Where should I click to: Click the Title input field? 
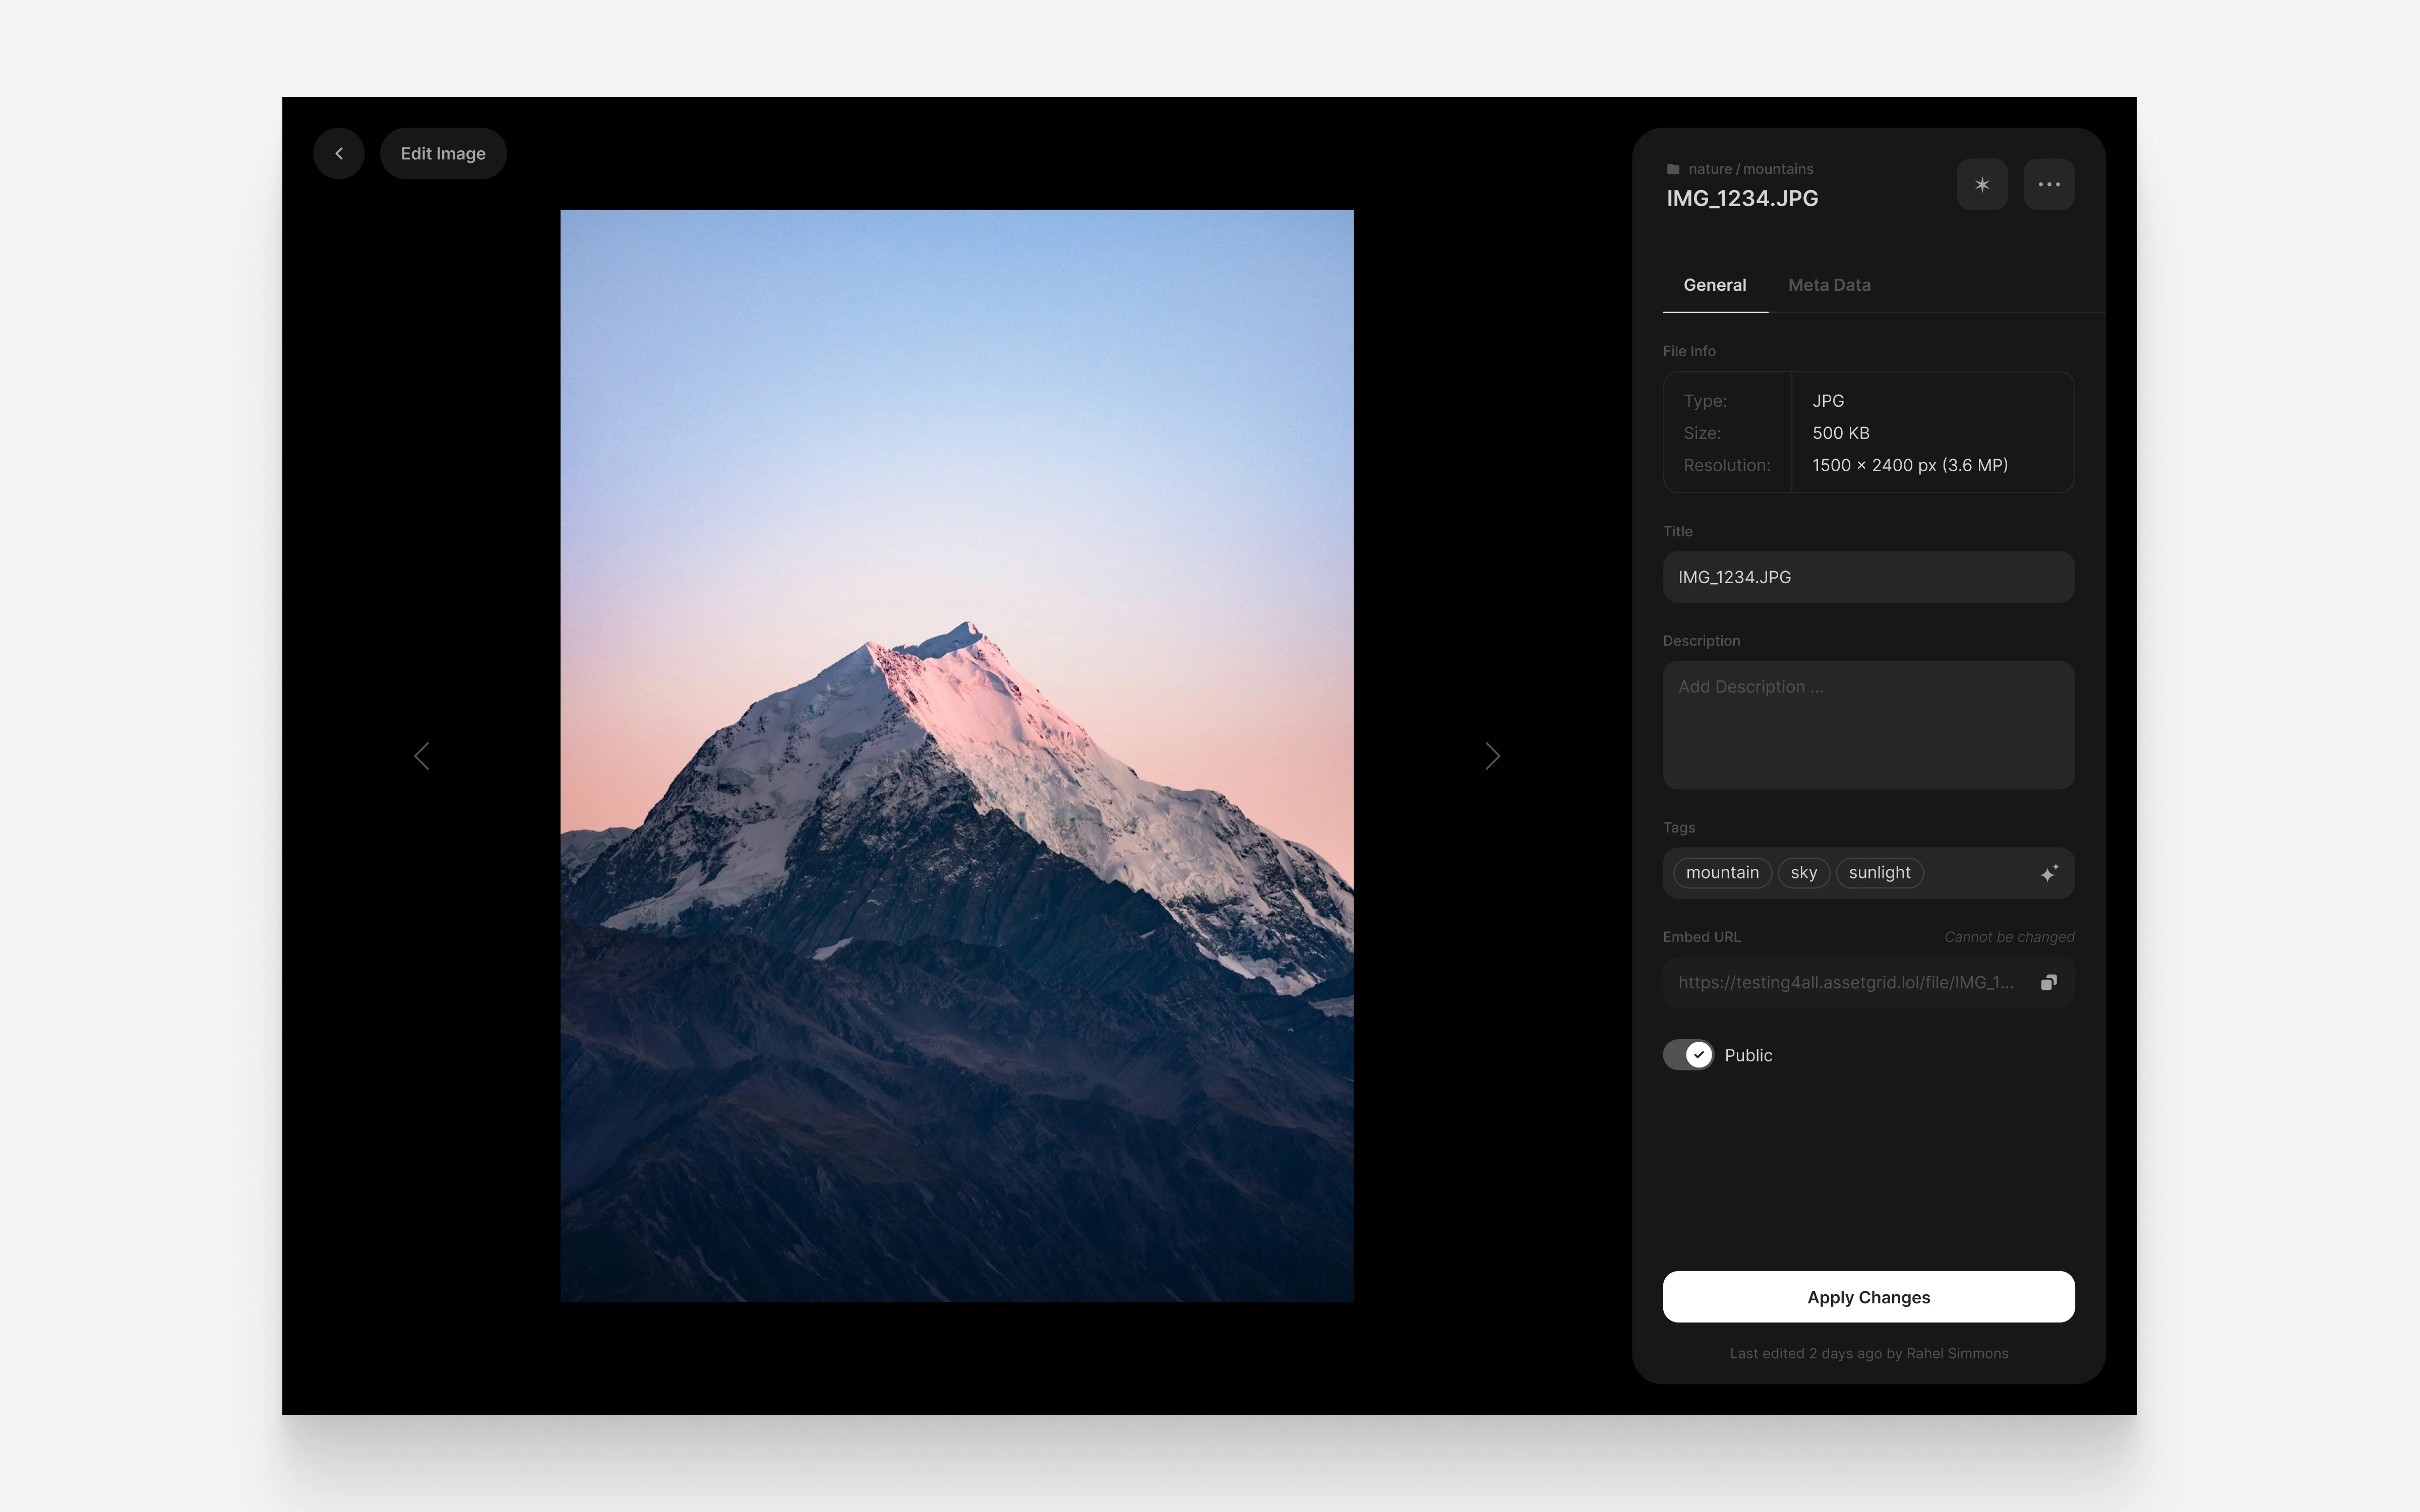pyautogui.click(x=1868, y=577)
